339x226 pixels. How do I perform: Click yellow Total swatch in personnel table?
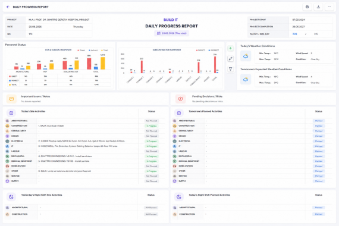[x=10, y=84]
